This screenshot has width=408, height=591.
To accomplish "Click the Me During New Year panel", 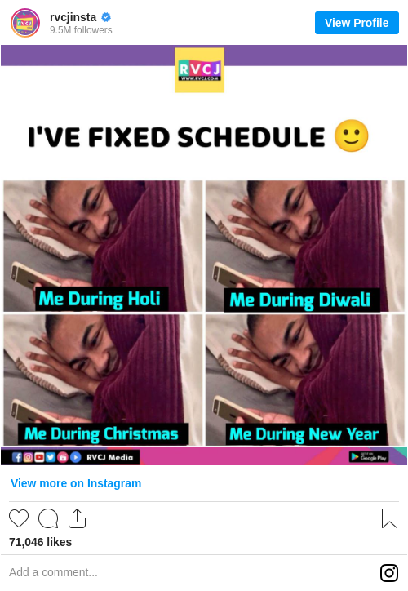I will point(304,380).
